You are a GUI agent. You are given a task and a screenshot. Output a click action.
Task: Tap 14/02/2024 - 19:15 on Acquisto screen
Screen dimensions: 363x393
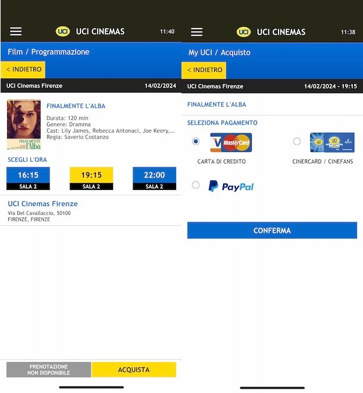click(x=330, y=86)
